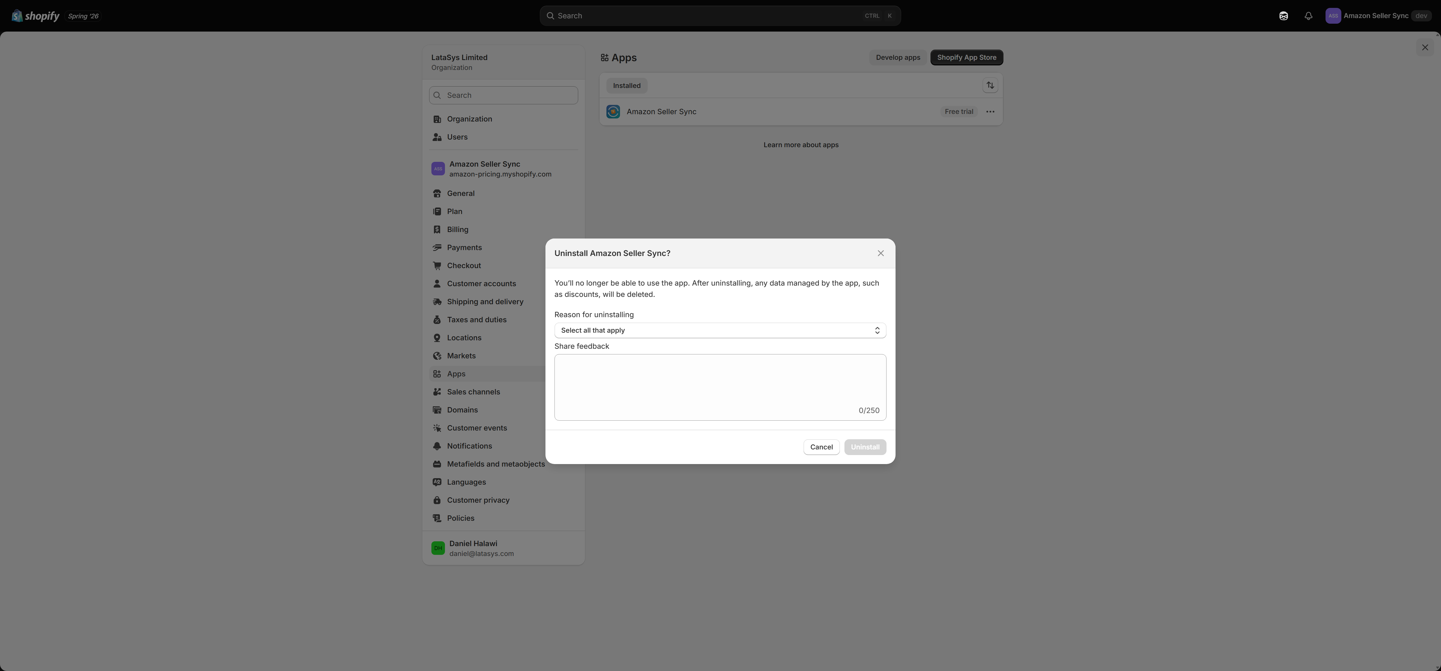The width and height of the screenshot is (1441, 671).
Task: Click the Customer privacy lock icon
Action: [x=437, y=501]
